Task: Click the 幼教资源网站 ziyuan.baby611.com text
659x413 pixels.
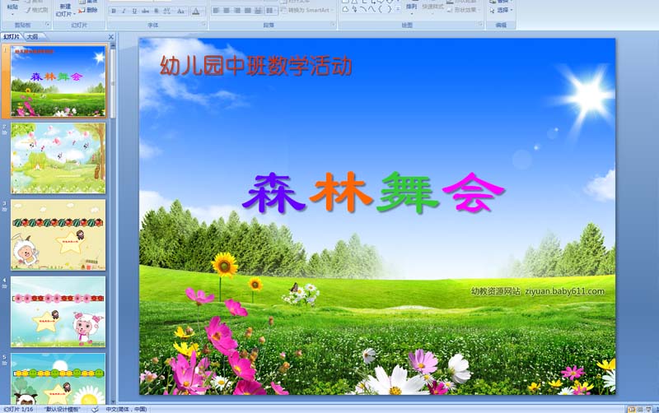Action: pos(538,291)
